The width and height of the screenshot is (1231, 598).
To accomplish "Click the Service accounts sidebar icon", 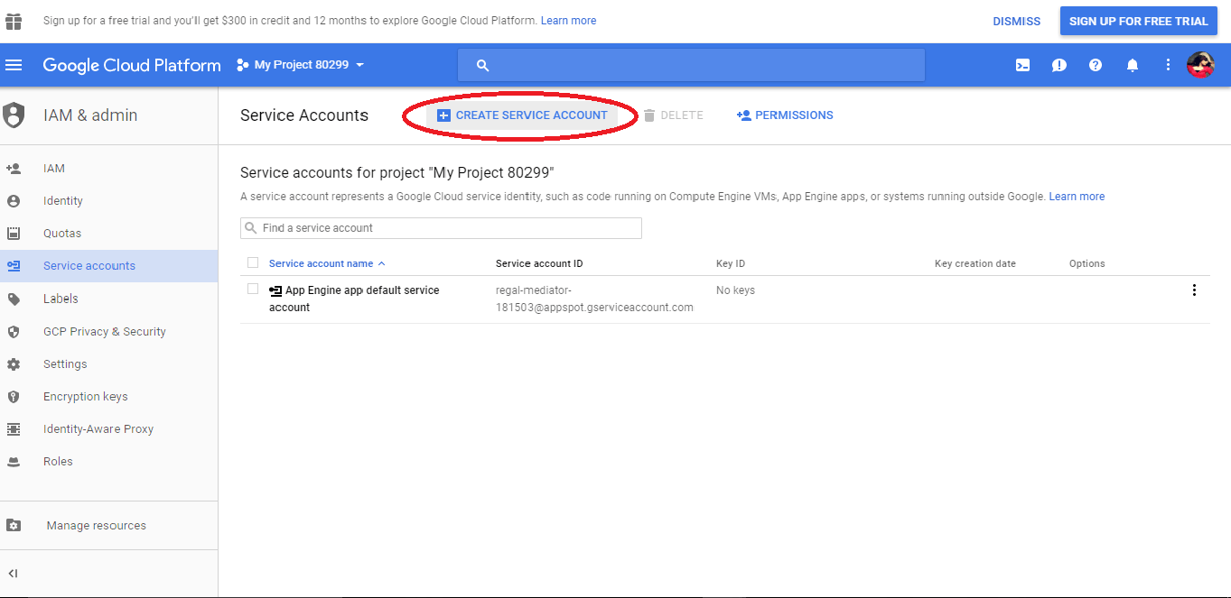I will pos(14,266).
